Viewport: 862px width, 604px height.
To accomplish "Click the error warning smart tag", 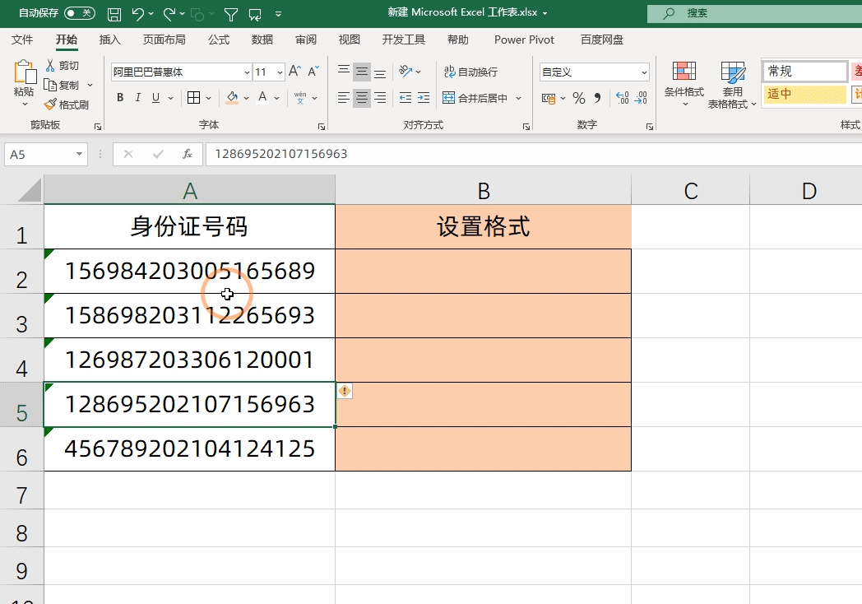I will [345, 391].
